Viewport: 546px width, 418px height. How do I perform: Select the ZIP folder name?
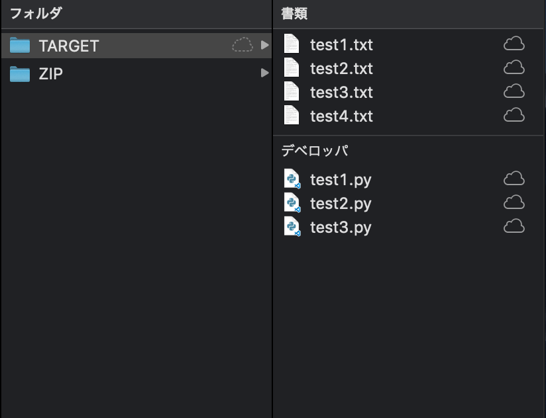(51, 73)
